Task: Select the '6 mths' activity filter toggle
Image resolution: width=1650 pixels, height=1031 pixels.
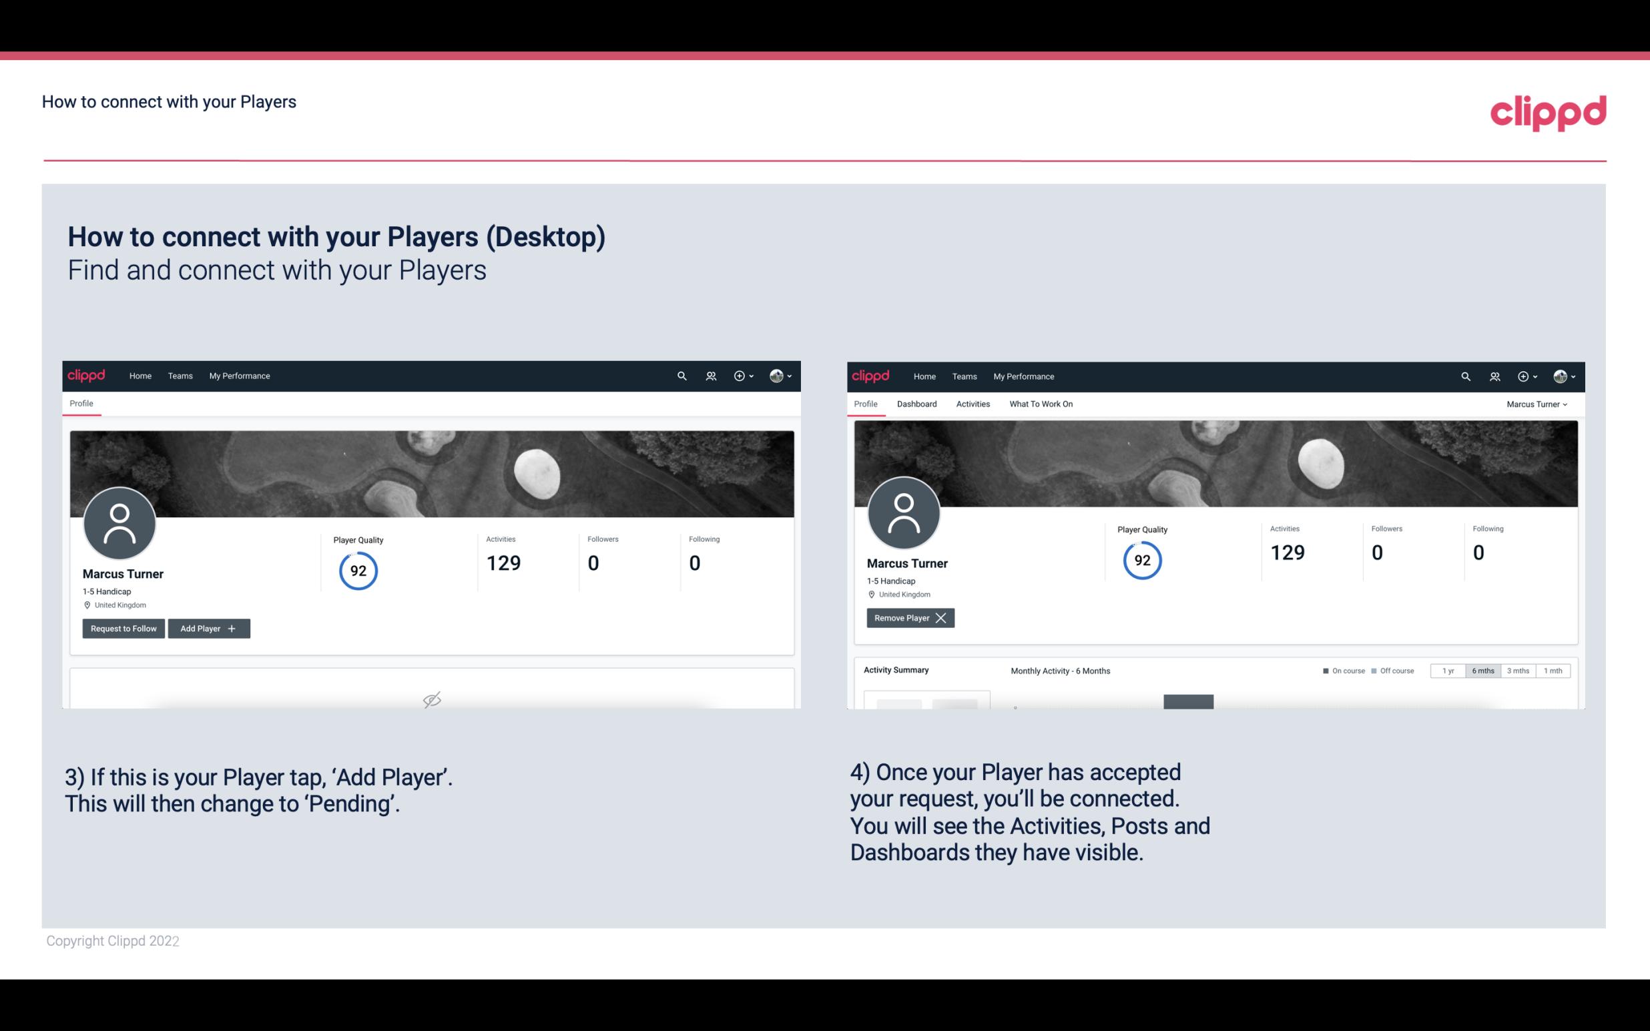Action: click(x=1482, y=670)
